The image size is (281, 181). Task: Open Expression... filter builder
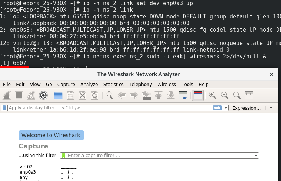point(247,108)
